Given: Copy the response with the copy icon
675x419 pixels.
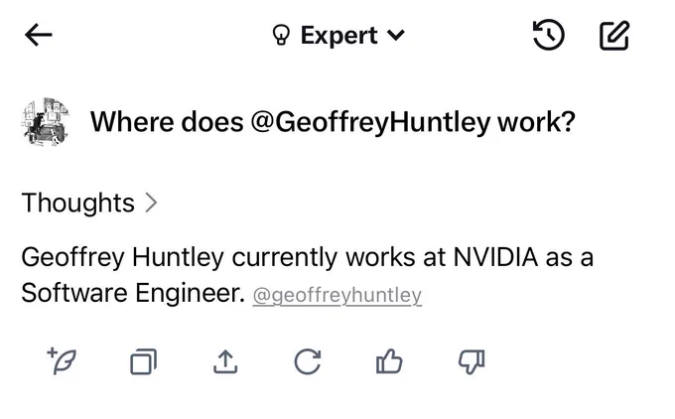Looking at the screenshot, I should (x=143, y=362).
